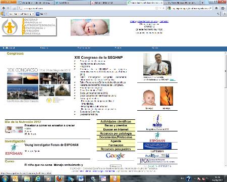Open Internet Explorer from the taskbar
The image size is (227, 182).
[37, 178]
